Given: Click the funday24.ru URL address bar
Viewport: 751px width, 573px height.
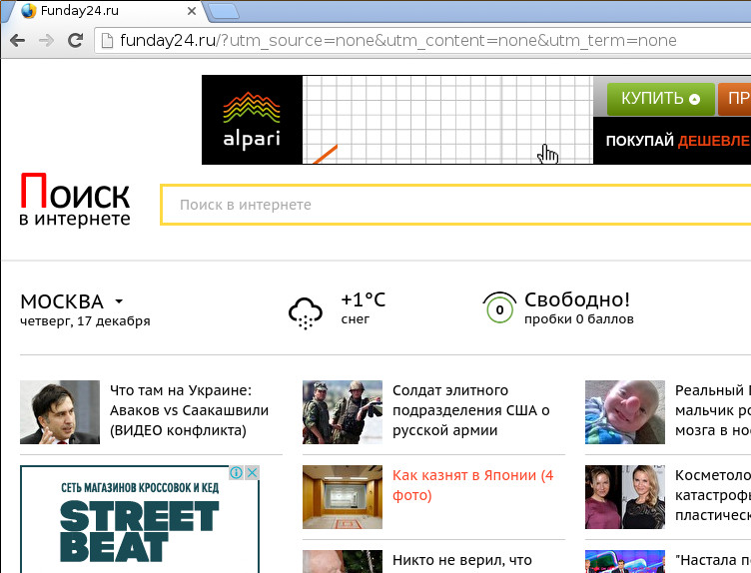Looking at the screenshot, I should 422,41.
